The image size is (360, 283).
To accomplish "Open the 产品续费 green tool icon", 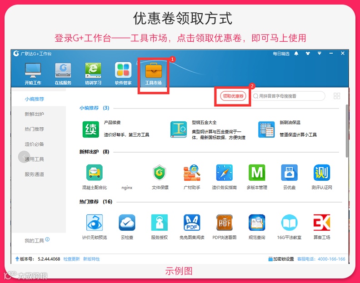I will click(x=91, y=129).
